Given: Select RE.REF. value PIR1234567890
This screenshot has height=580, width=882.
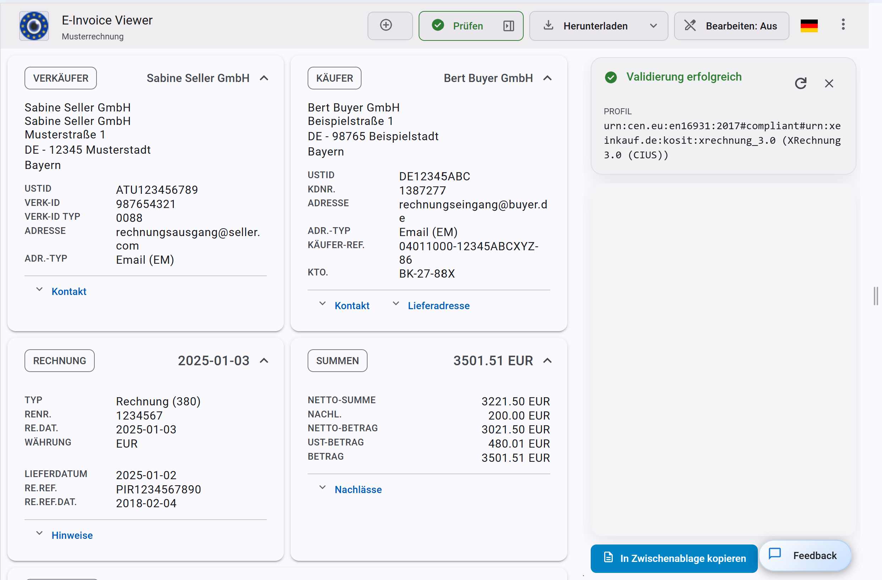Looking at the screenshot, I should [x=159, y=489].
